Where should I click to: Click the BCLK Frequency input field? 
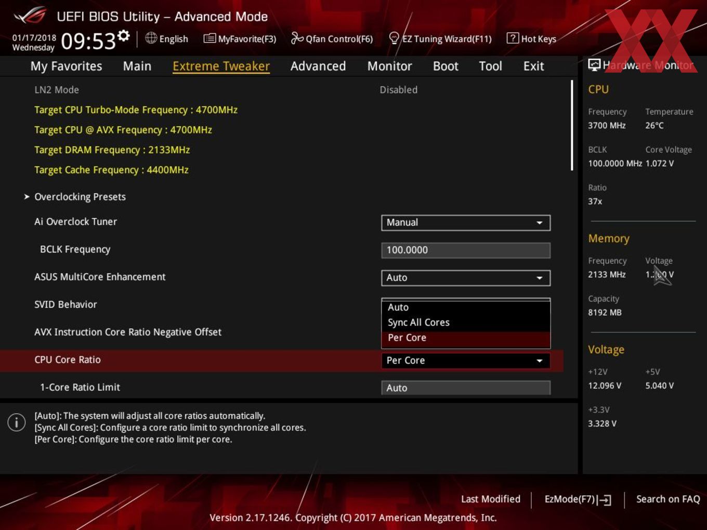[466, 250]
